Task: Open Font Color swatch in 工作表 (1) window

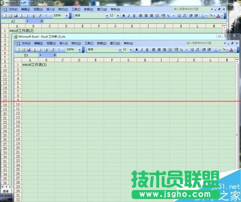Action: 231,50
